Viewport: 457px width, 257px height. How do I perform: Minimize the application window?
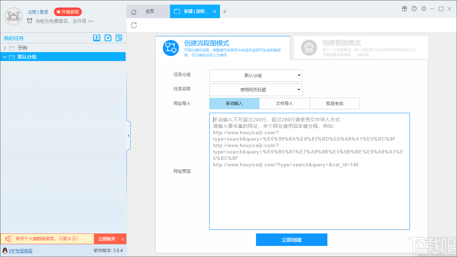(x=432, y=9)
